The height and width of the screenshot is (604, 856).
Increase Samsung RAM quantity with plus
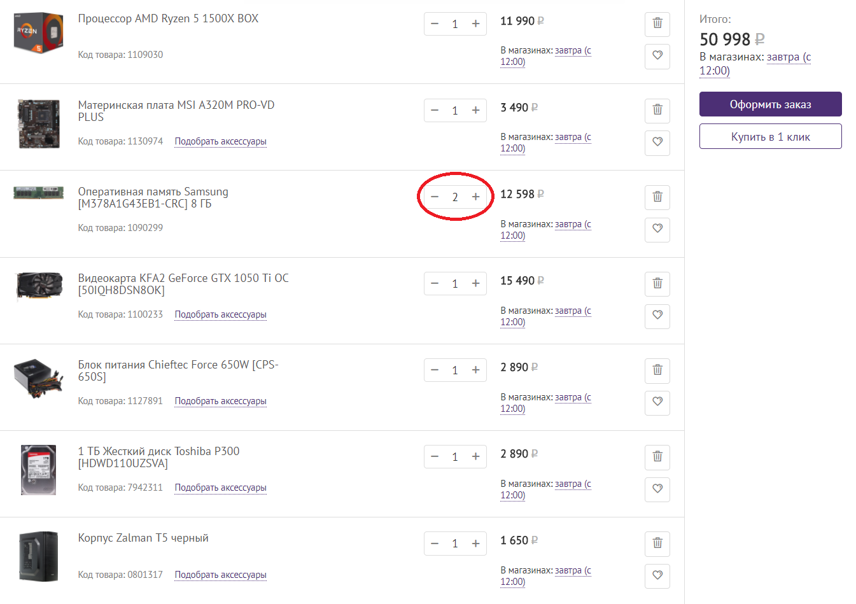coord(475,197)
